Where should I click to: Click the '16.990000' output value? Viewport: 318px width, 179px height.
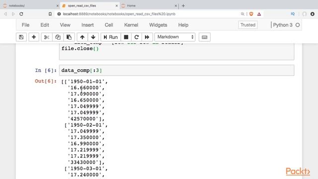point(84,144)
